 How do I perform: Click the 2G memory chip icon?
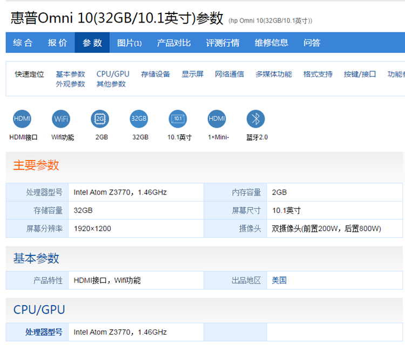tap(100, 119)
